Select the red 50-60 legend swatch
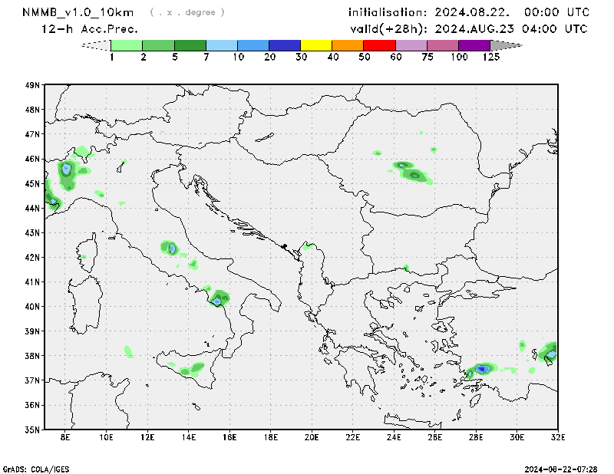This screenshot has height=474, width=614. tap(380, 45)
